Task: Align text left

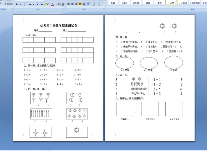Action: [x=69, y=4]
